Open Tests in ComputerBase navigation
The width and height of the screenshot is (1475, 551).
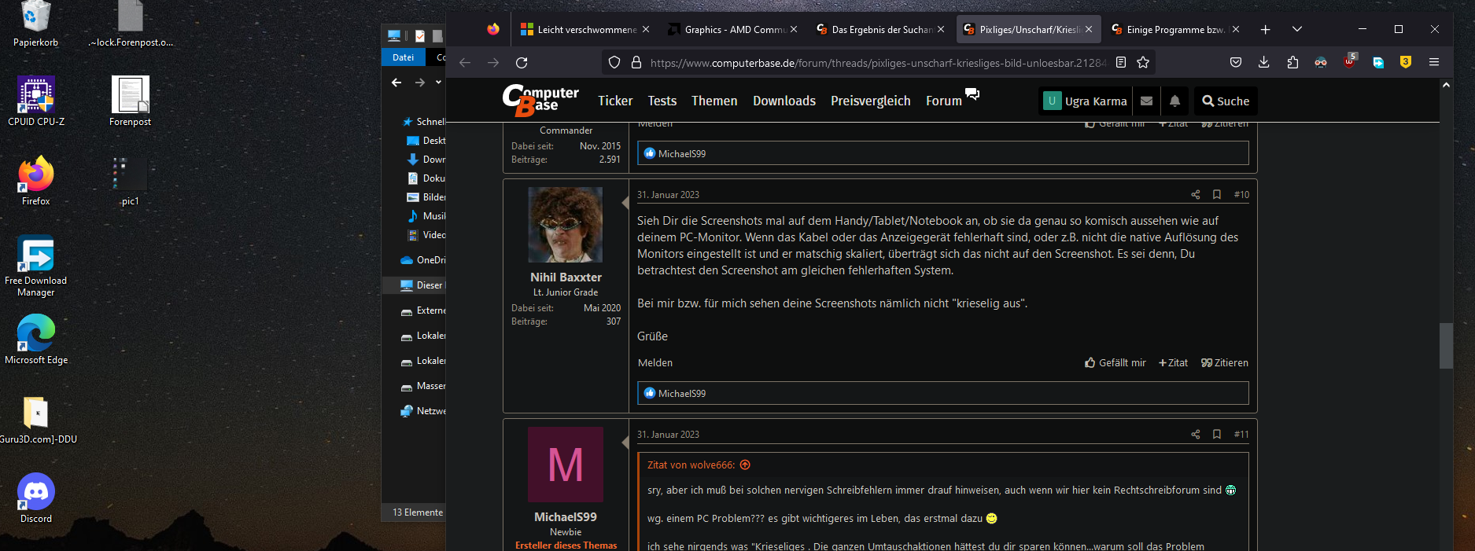662,101
